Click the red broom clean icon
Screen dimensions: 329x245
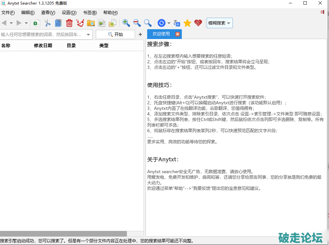pyautogui.click(x=80, y=23)
